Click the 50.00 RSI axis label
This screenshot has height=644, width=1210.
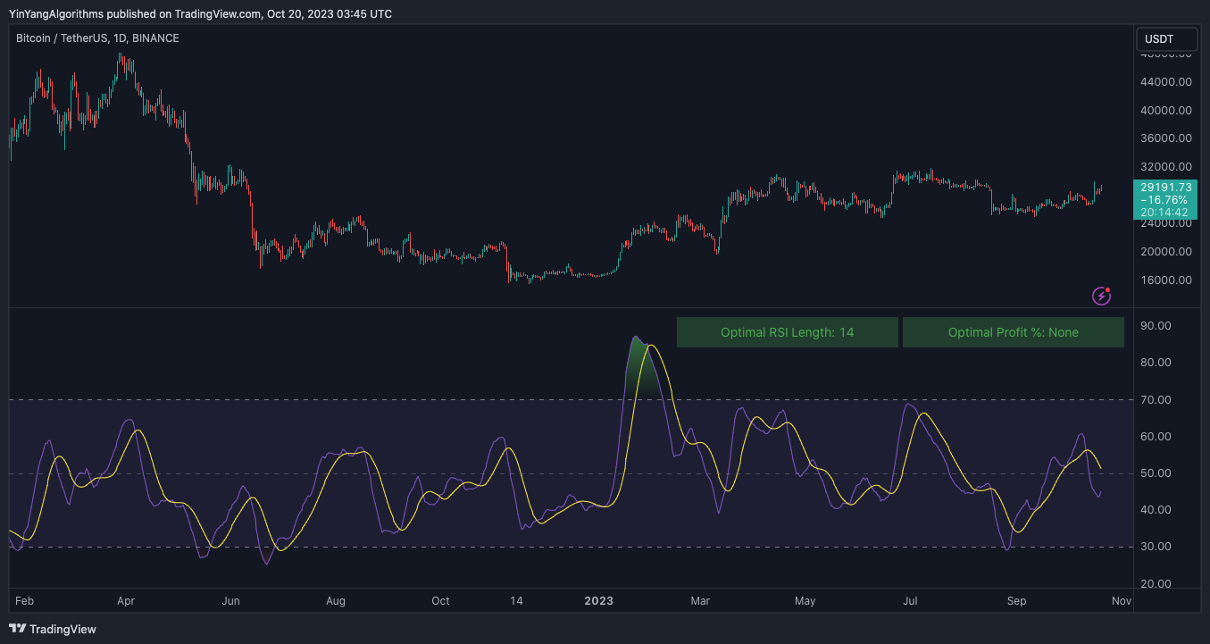[x=1157, y=473]
